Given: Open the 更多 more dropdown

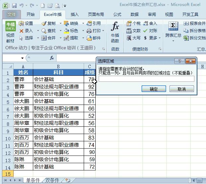Looking at the screenshot, I should tap(152, 38).
